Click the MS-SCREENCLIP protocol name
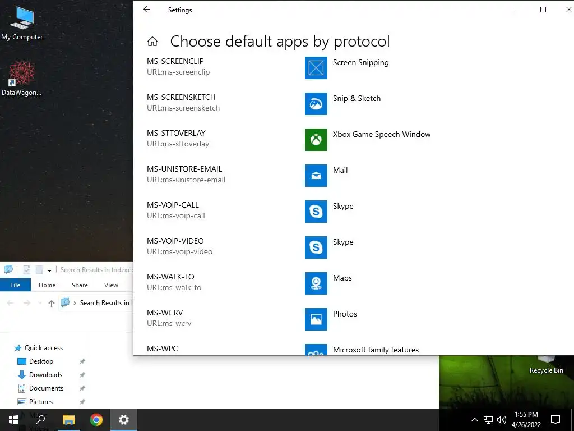 point(175,61)
